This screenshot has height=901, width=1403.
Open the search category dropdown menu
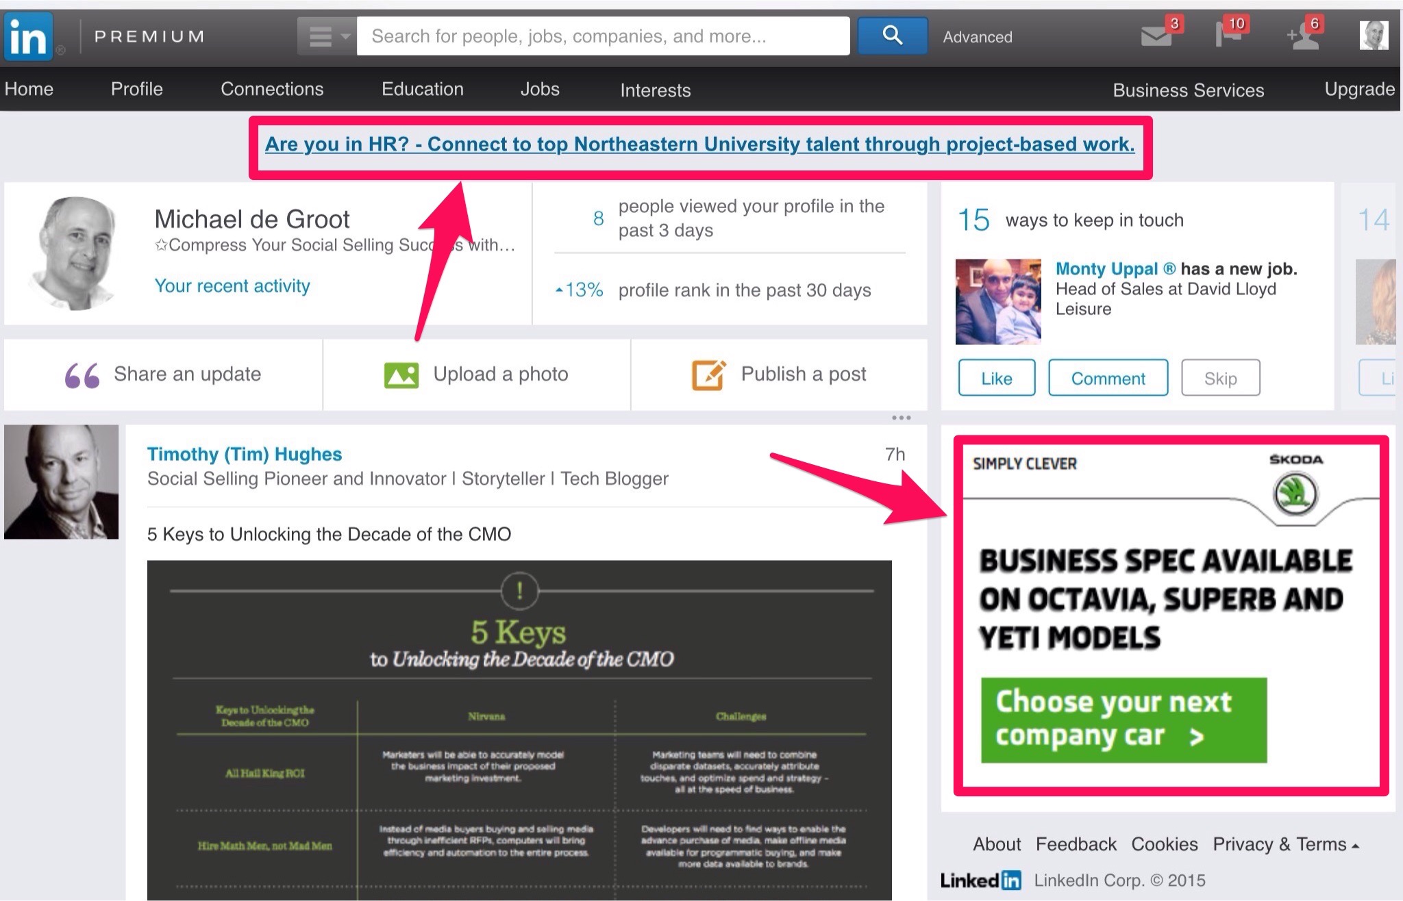pyautogui.click(x=327, y=36)
